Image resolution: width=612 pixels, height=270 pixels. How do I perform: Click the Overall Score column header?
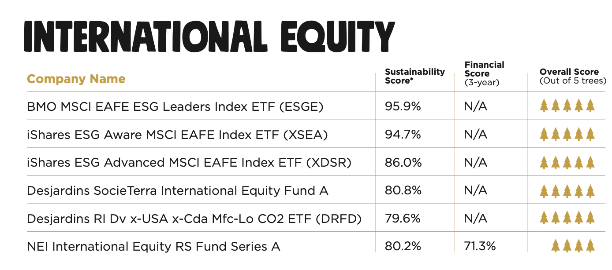(569, 76)
